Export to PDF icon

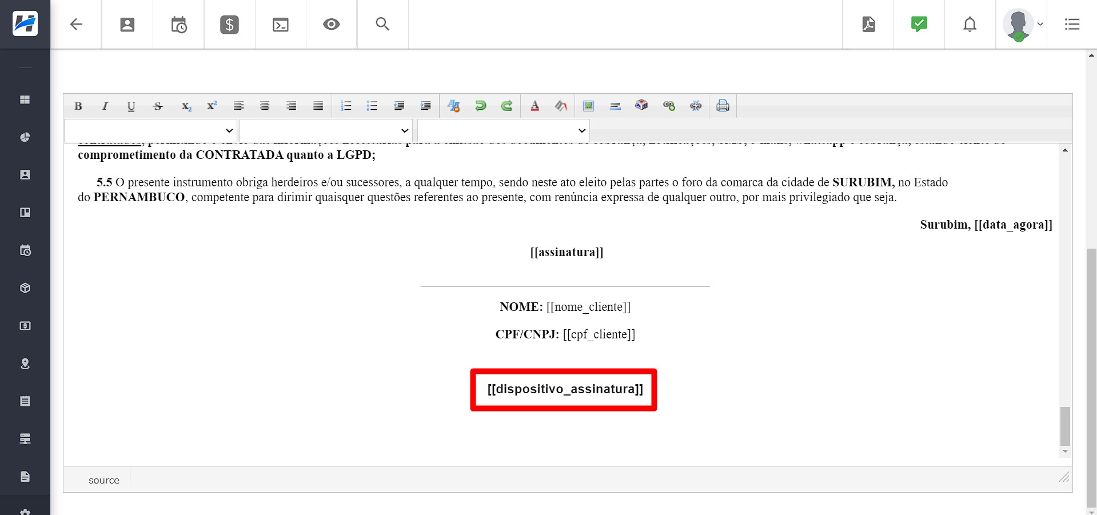click(x=868, y=24)
